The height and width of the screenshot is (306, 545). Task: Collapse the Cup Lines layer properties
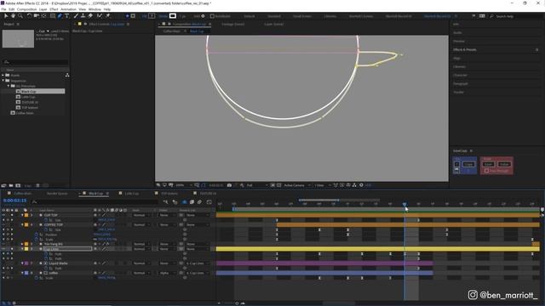(22, 249)
